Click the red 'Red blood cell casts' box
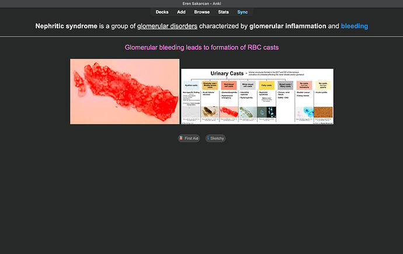The image size is (403, 254). pos(229,85)
